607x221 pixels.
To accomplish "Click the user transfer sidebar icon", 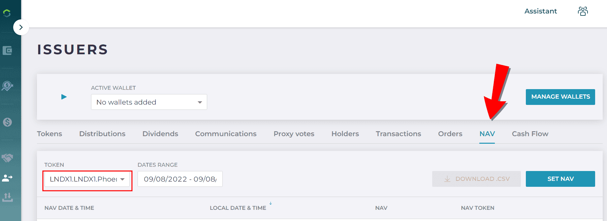I will pos(7,178).
